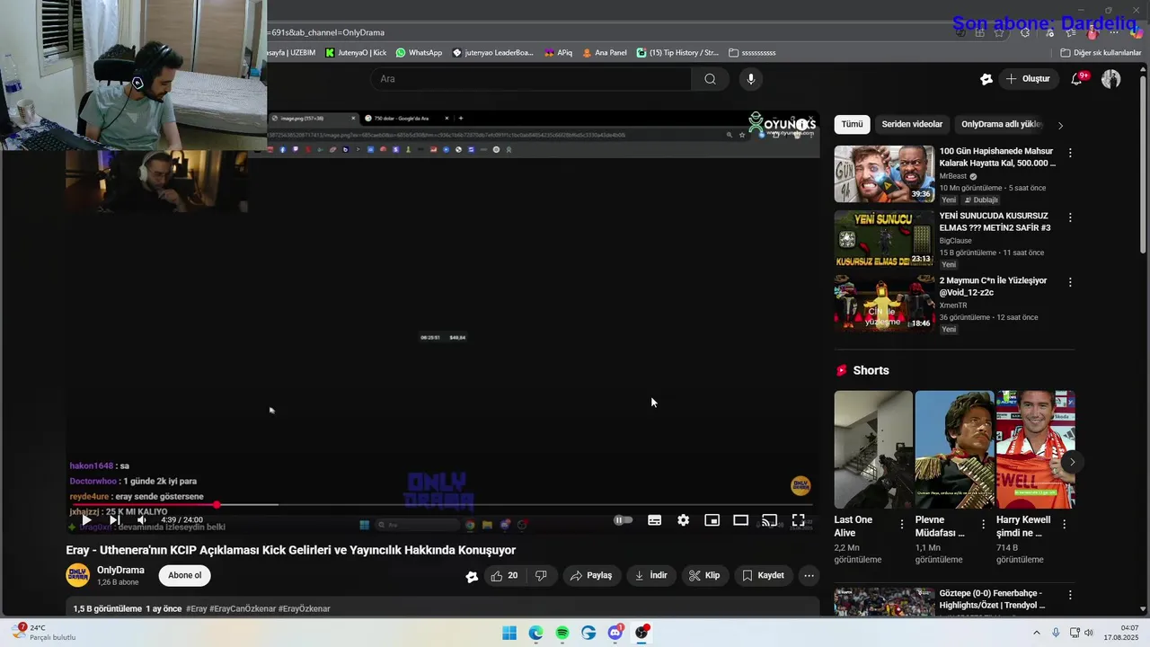1150x647 pixels.
Task: Open Tip History bookmark
Action: point(677,52)
